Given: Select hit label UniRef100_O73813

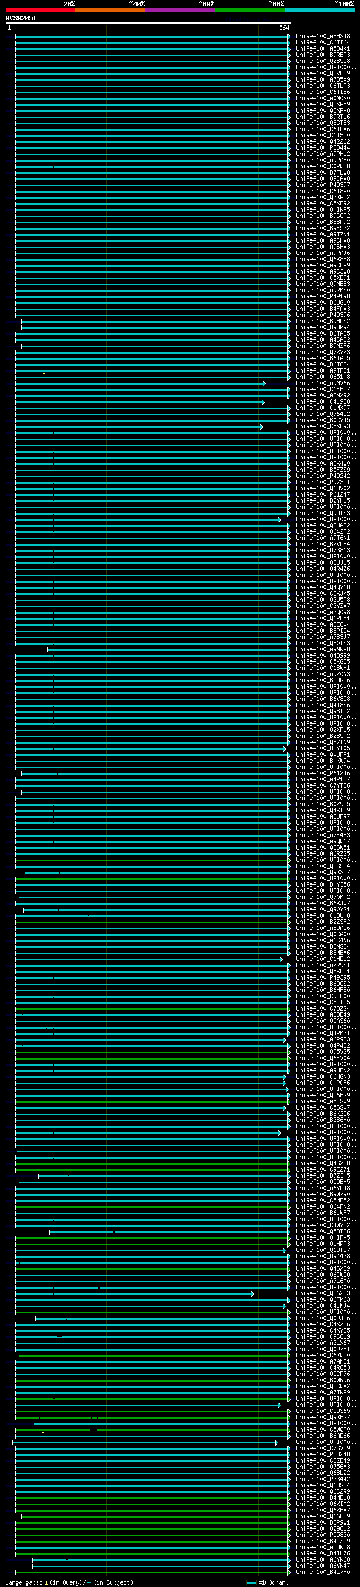Looking at the screenshot, I should (x=323, y=550).
